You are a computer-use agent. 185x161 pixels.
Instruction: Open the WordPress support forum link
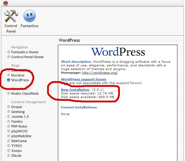coord(84,79)
